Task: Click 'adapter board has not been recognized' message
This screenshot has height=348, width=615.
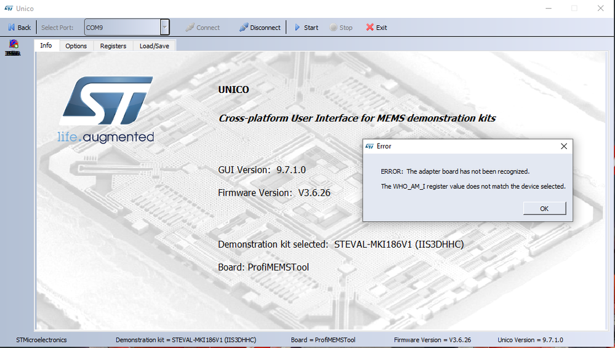Action: [455, 171]
